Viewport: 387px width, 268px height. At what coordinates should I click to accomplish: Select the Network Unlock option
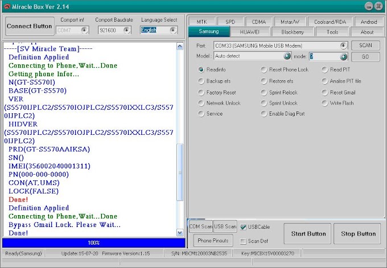pyautogui.click(x=201, y=103)
